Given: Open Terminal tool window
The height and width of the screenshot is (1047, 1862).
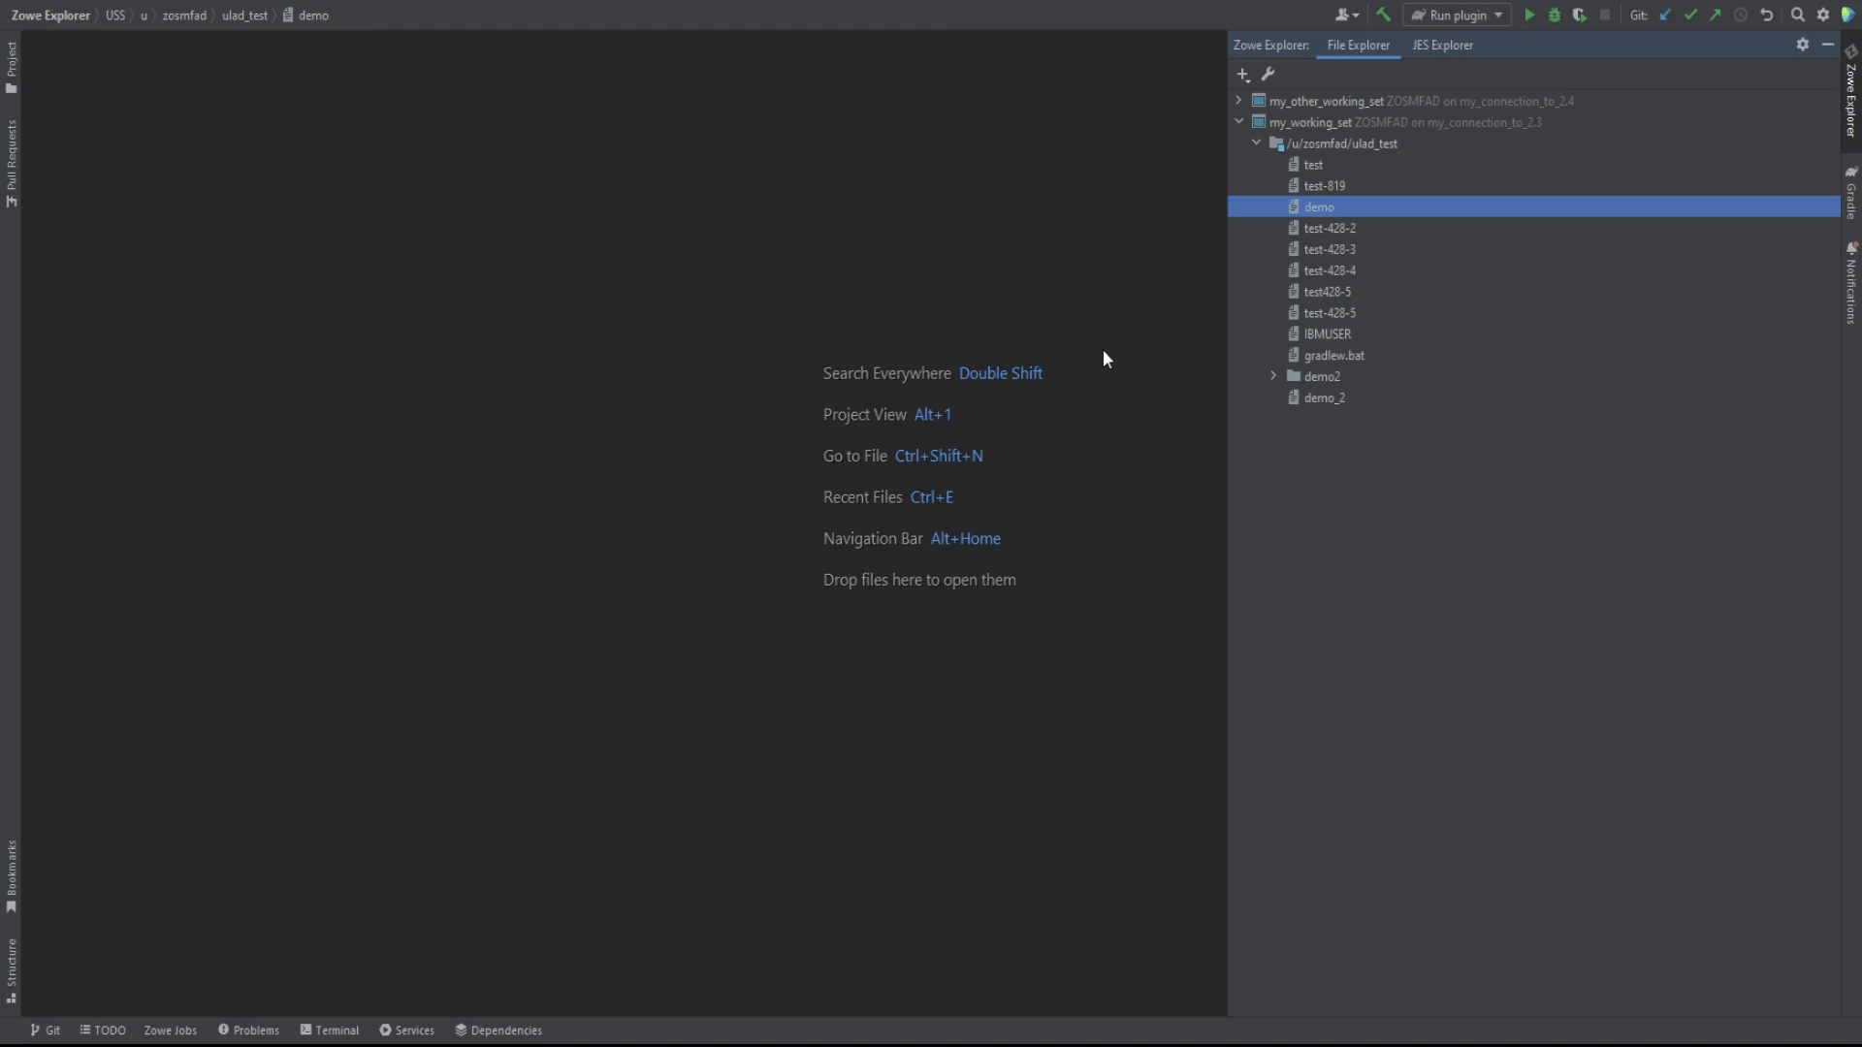Looking at the screenshot, I should point(330,1031).
